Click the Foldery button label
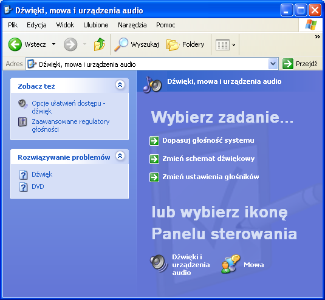Viewport: 325px width, 300px height. pyautogui.click(x=193, y=44)
